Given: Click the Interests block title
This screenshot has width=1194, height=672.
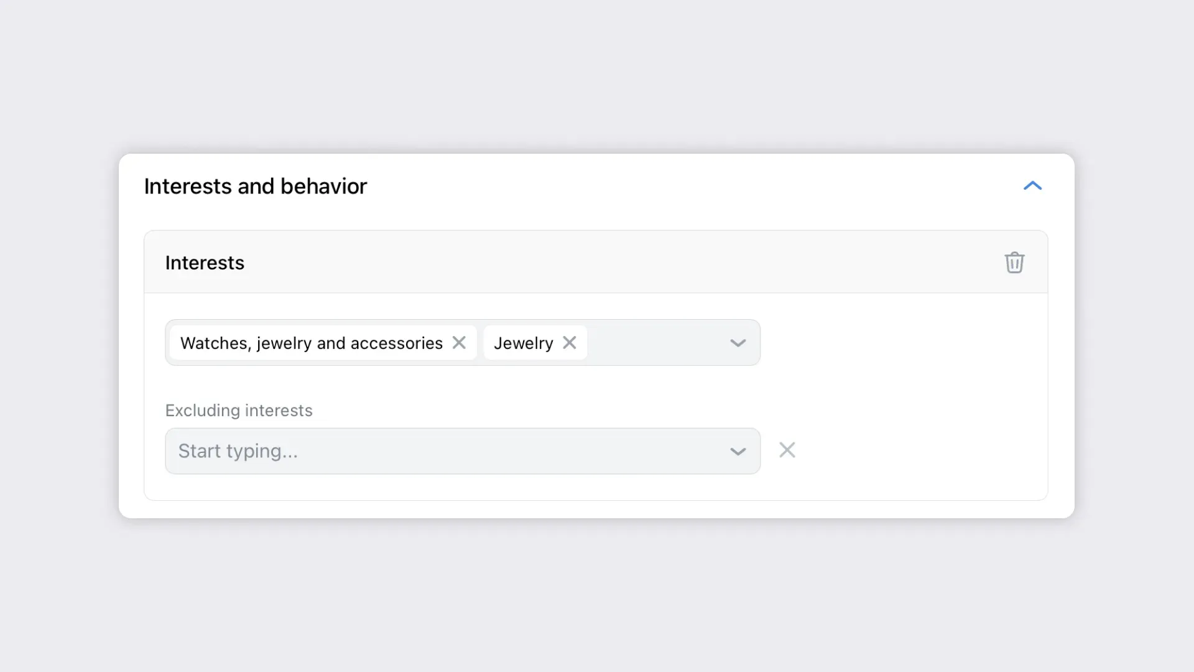Looking at the screenshot, I should coord(205,263).
